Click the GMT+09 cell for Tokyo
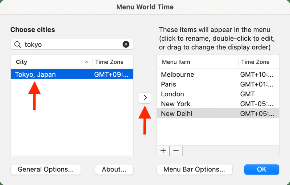This screenshot has height=185, width=290. [111, 75]
